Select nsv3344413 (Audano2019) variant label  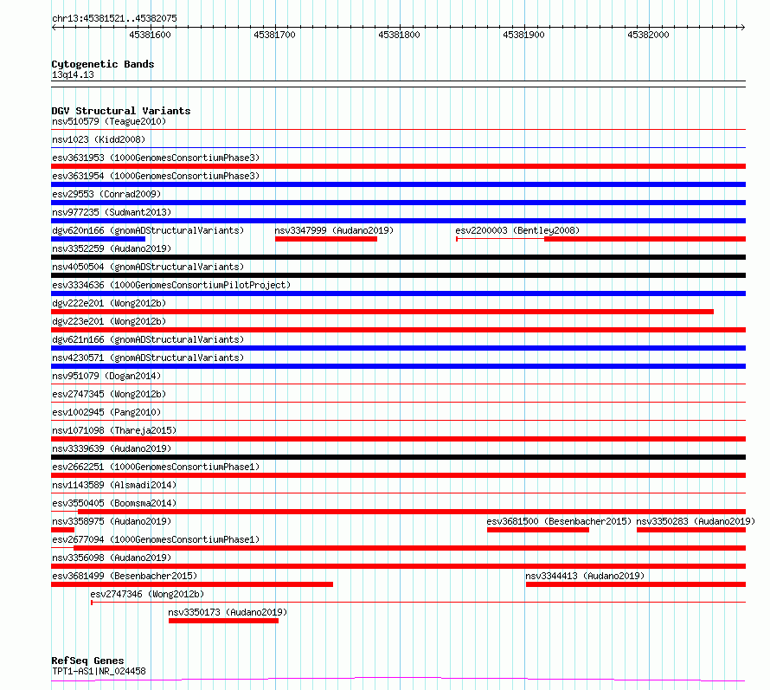pos(585,576)
